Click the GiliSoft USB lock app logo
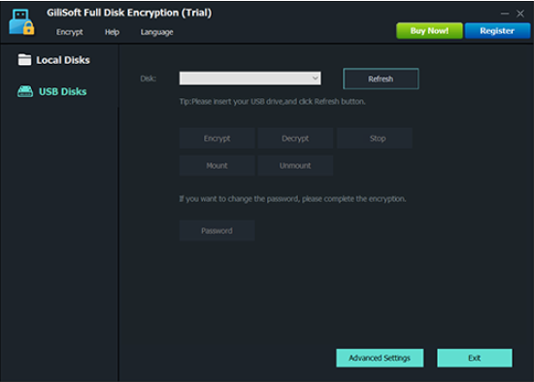Screen dimensions: 534x382 pyautogui.click(x=21, y=21)
